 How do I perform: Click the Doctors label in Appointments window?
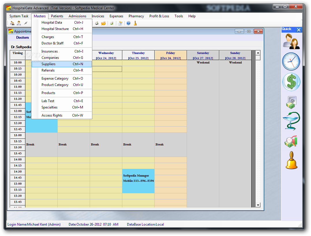(23, 38)
